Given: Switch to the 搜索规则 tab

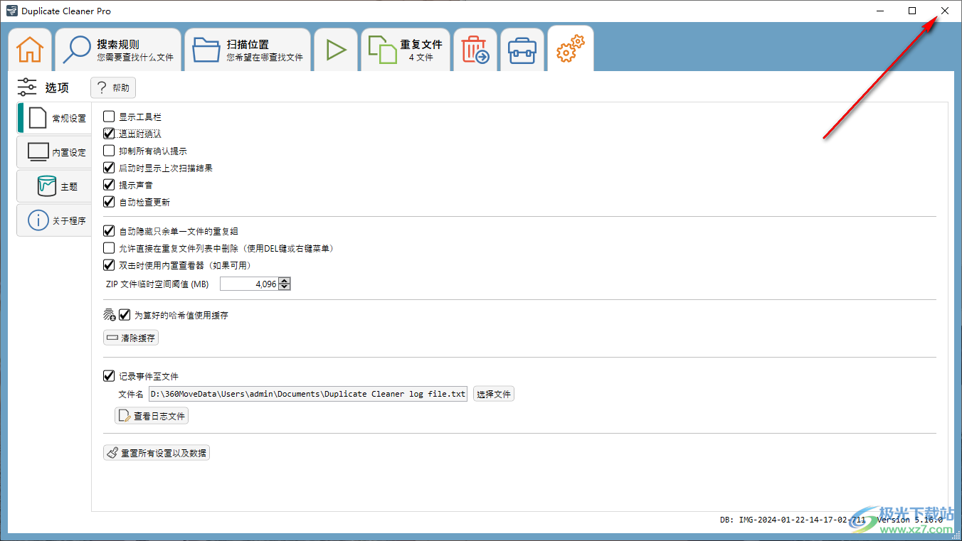Looking at the screenshot, I should (118, 50).
